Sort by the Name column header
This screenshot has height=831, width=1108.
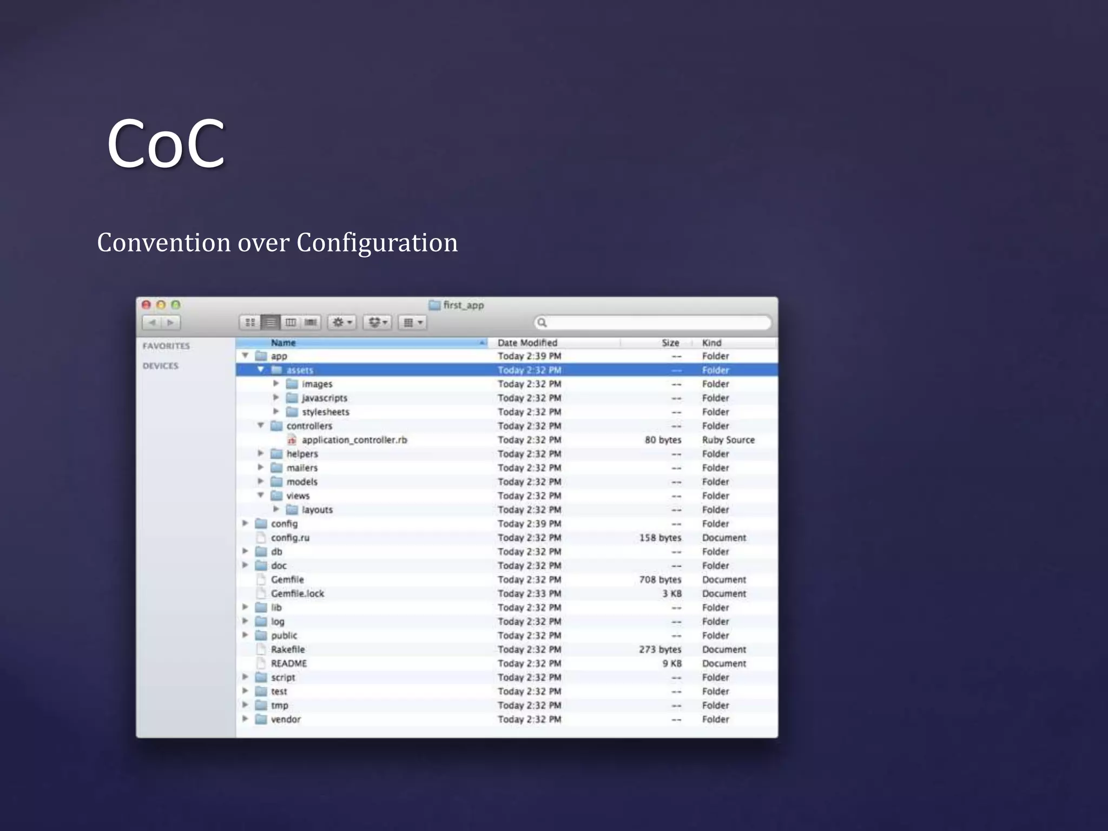[x=361, y=342]
